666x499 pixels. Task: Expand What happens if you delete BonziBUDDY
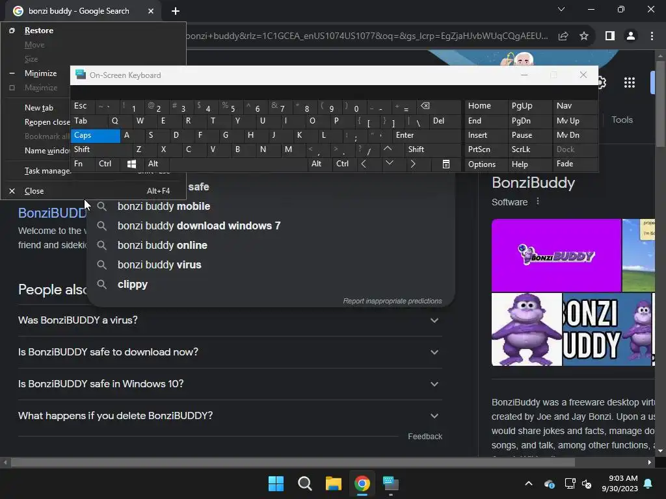coord(230,416)
